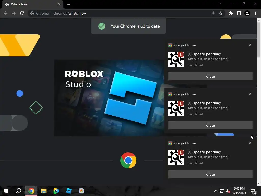
Task: Click Chrome icon in the taskbar
Action: click(31, 191)
